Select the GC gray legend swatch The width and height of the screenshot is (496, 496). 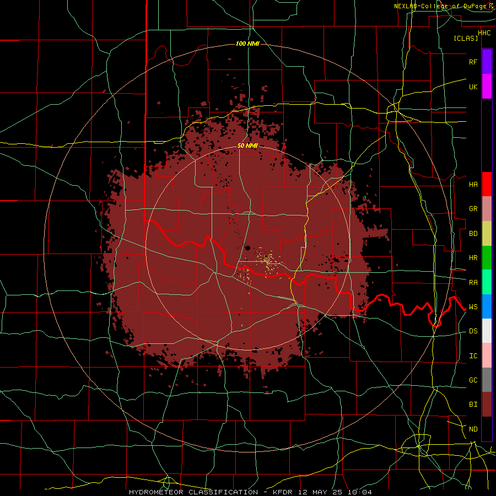487,380
